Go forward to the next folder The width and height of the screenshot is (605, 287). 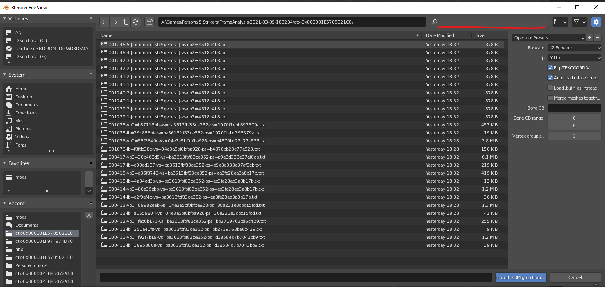click(x=115, y=22)
